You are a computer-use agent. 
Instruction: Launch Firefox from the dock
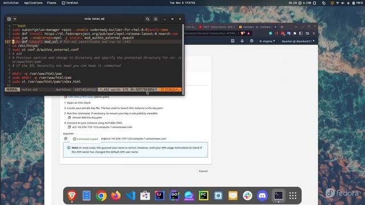tap(116, 196)
